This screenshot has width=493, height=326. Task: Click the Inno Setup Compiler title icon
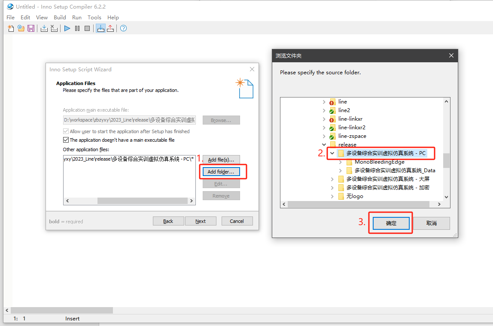coord(10,6)
